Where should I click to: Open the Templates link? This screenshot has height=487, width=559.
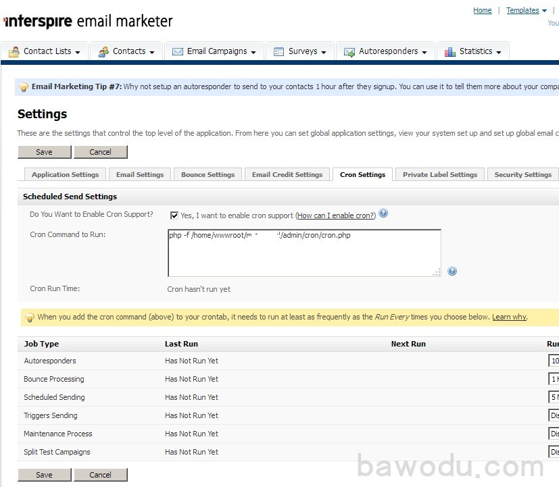click(522, 10)
